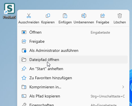Click the Umbenennen rename icon
Viewport: 132px width, 106px height.
click(x=84, y=16)
